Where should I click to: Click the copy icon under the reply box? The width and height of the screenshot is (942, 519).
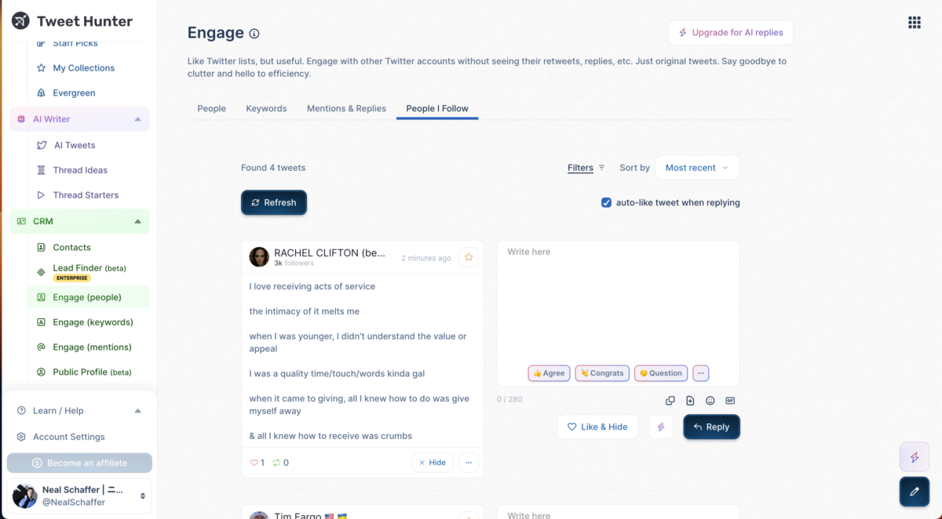(670, 401)
